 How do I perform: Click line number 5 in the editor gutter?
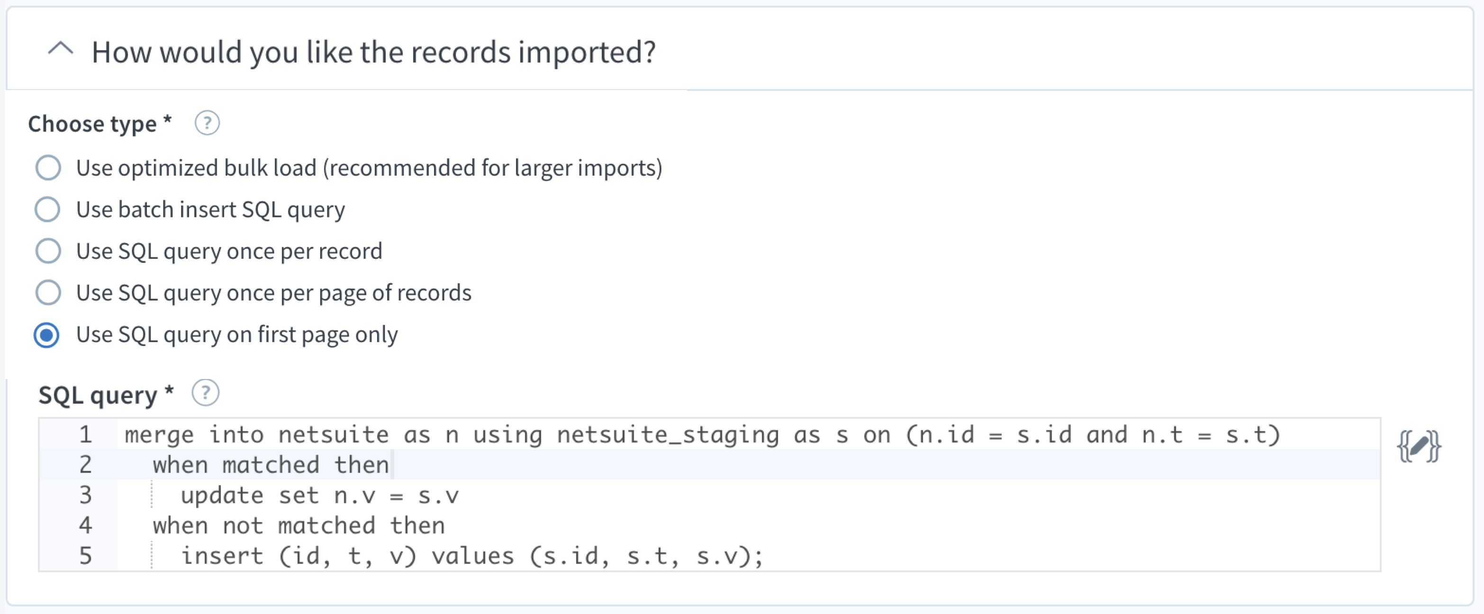(85, 556)
